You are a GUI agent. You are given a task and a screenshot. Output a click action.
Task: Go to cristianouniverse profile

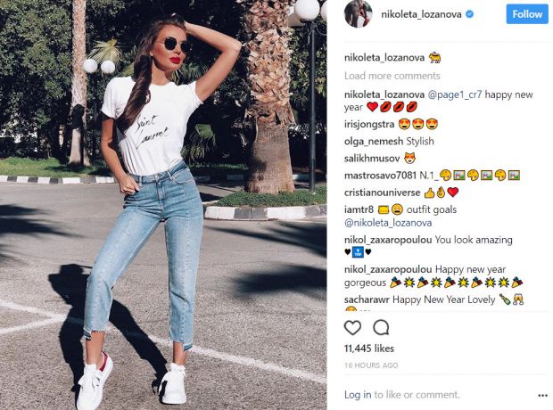click(383, 193)
